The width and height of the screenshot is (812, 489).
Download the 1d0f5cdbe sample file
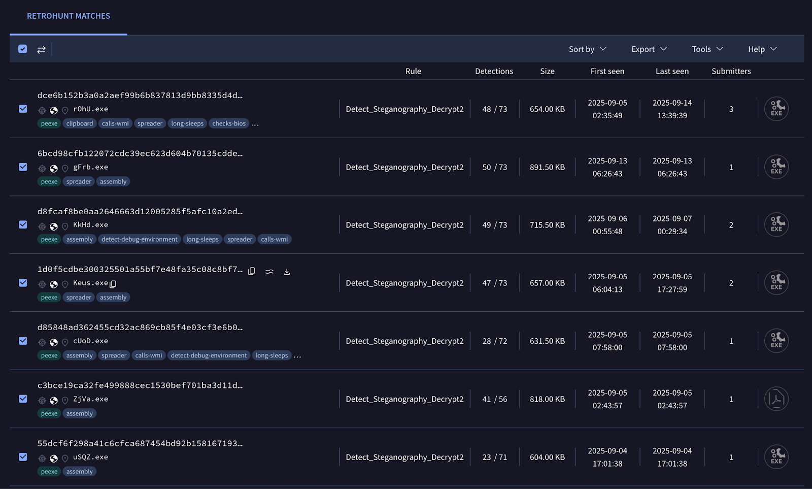point(287,271)
